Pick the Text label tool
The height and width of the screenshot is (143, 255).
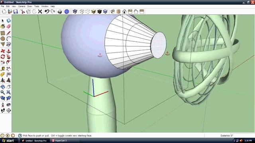9,74
